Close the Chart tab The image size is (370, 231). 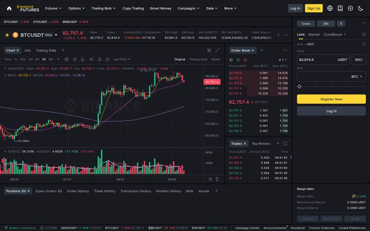(18, 50)
